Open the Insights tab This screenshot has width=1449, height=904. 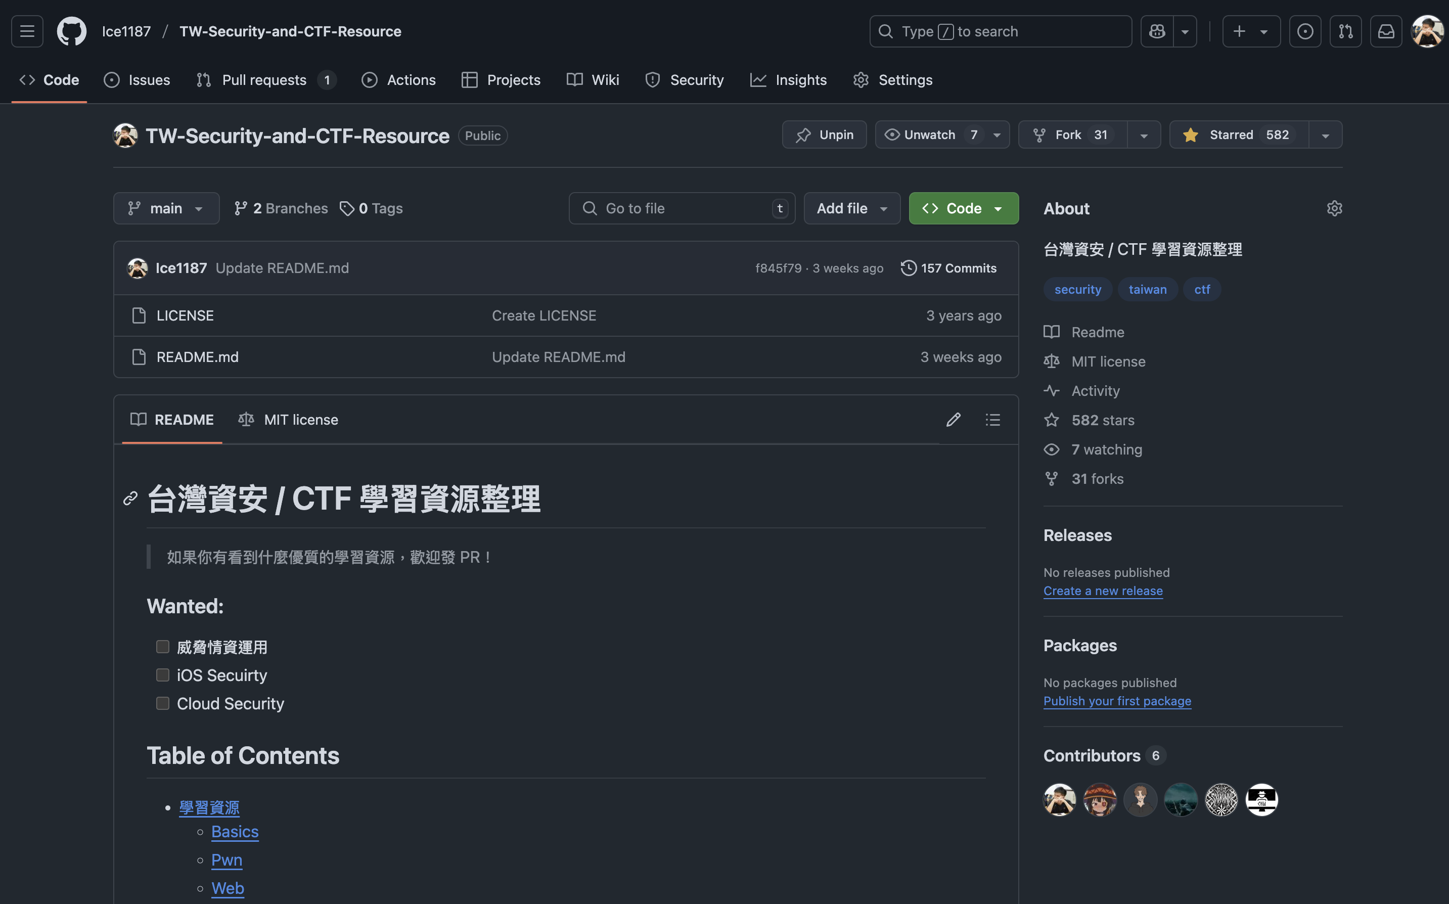tap(789, 79)
